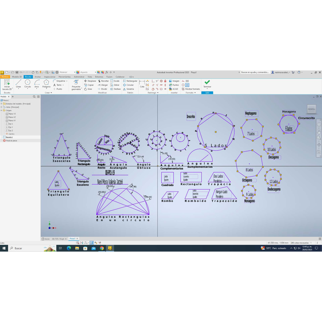Insert an Imagen
The image size is (322, 322).
coord(174,81)
